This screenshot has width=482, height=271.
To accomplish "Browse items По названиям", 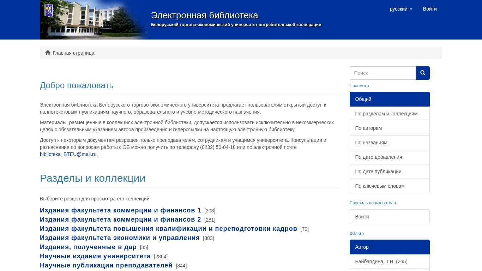I will click(x=371, y=143).
